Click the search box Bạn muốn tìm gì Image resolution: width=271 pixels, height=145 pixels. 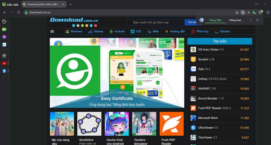[x=156, y=22]
